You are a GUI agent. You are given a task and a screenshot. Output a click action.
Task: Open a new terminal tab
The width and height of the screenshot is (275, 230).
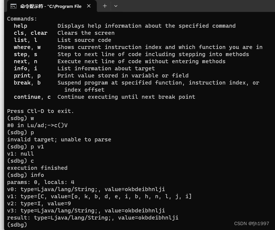[105, 6]
